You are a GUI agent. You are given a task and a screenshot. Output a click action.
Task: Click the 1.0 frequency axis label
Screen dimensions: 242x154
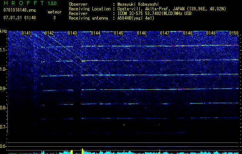point(3,69)
